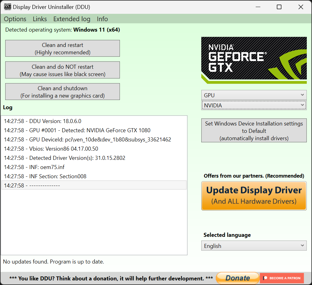
Task: Click the NVIDIA GeForce GTX logo image
Action: pos(254,60)
